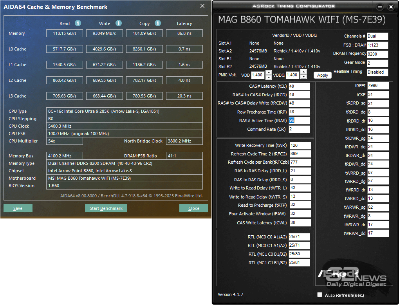The height and width of the screenshot is (305, 399).
Task: Click the tWRWR_dd value field
Action: [x=378, y=233]
